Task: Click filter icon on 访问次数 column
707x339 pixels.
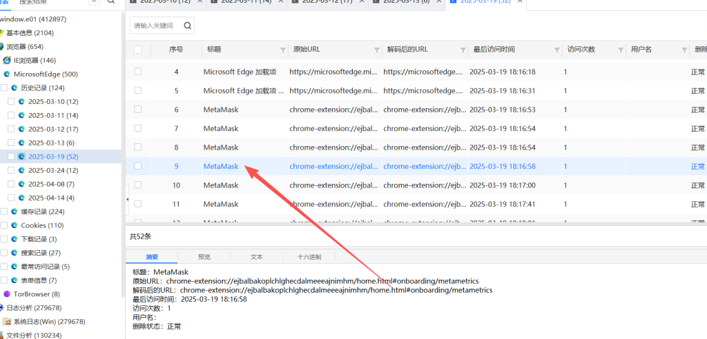Action: [x=620, y=50]
